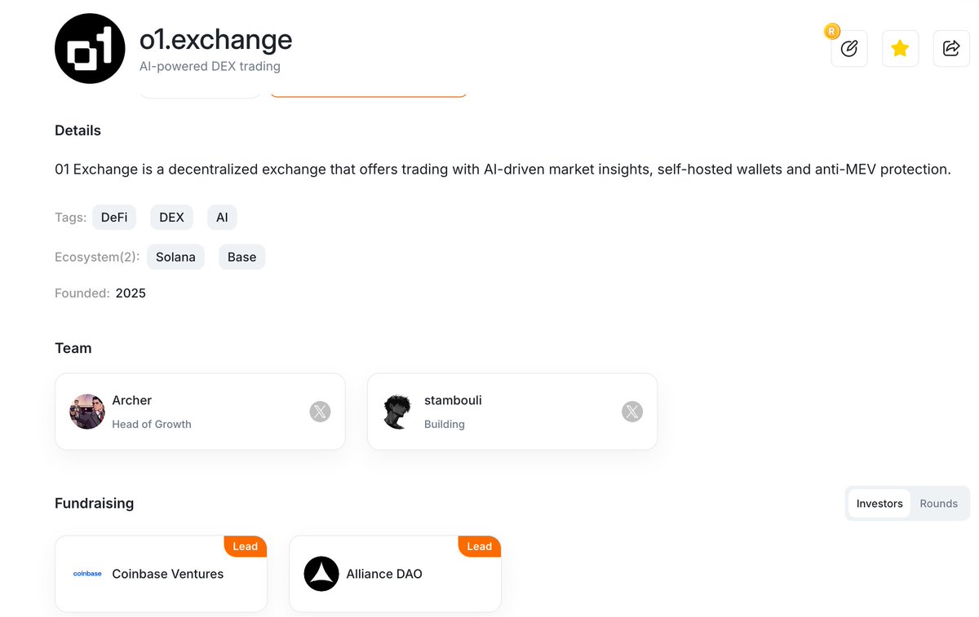Select the Investors tab
This screenshot has height=617, width=979.
tap(879, 504)
